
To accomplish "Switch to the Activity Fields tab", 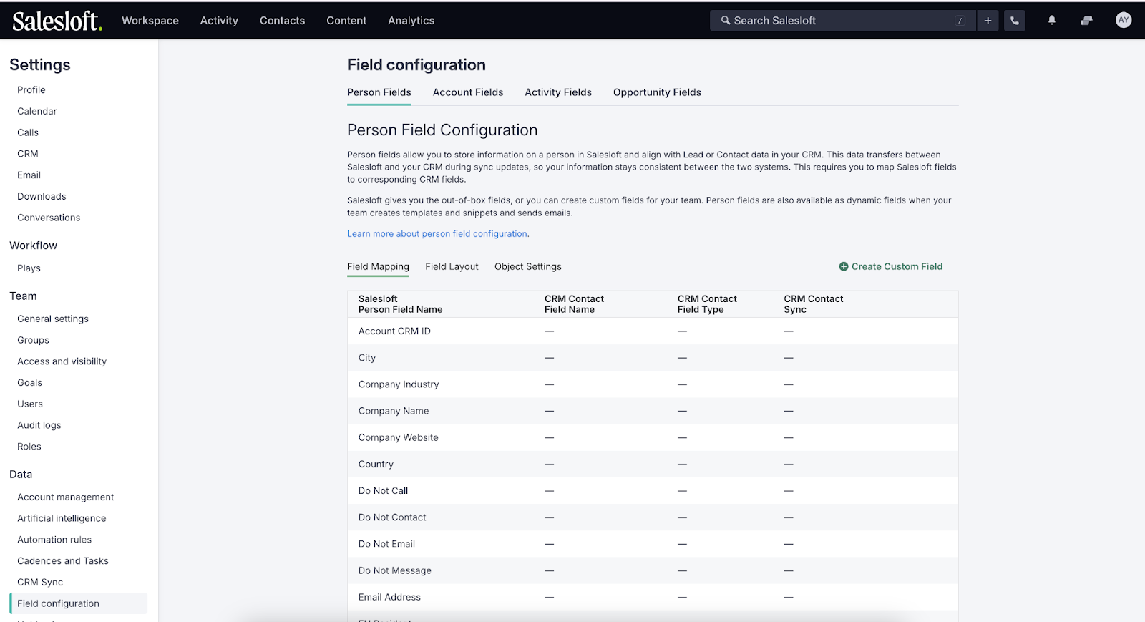I will click(x=558, y=92).
